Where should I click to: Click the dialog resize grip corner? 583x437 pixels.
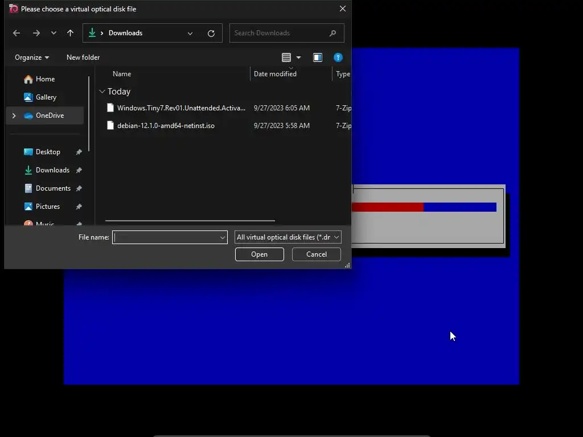347,265
